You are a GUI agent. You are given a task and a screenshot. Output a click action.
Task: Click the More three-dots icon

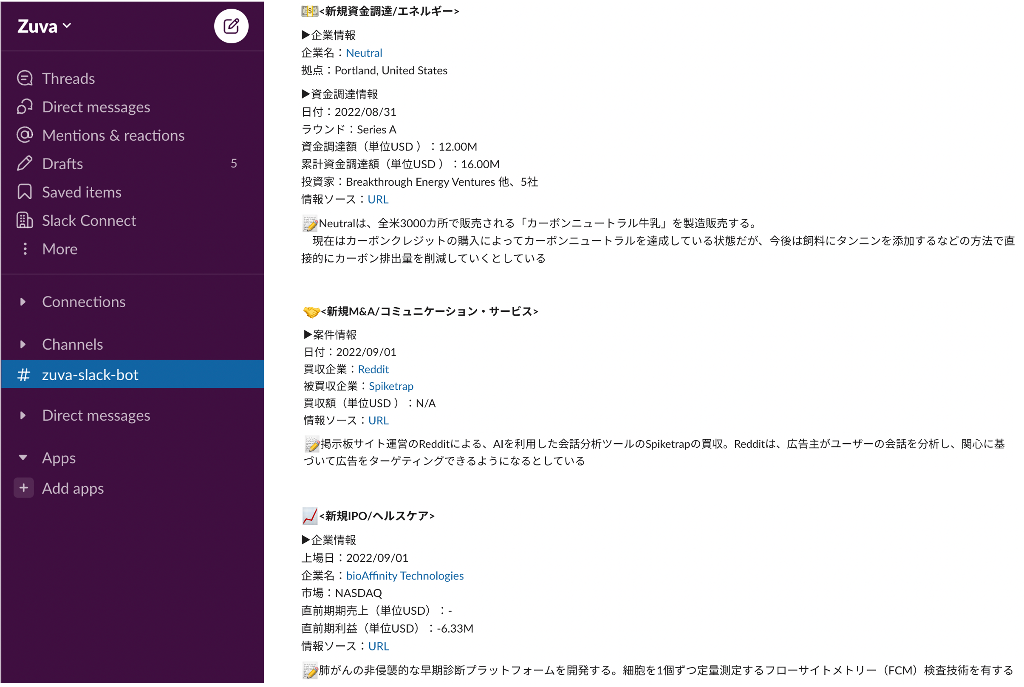(x=25, y=249)
